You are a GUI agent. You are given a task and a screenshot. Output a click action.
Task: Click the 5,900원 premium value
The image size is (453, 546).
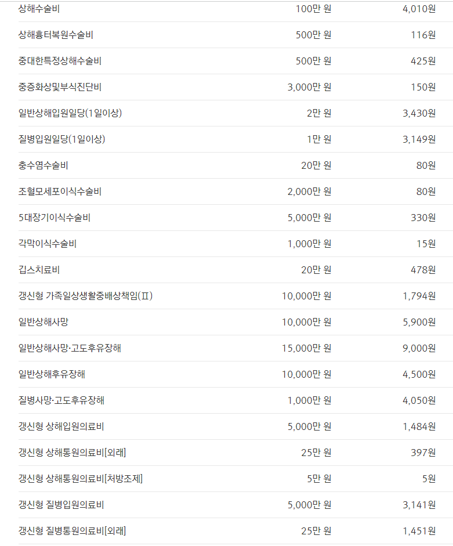[419, 322]
